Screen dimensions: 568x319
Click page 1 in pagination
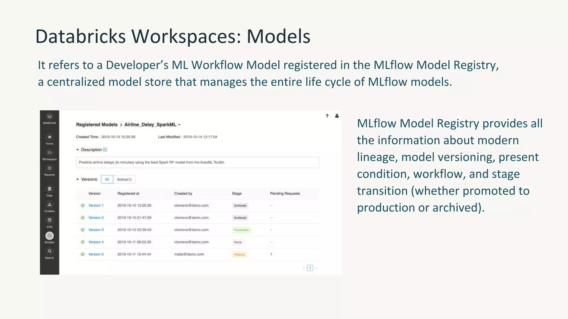(310, 268)
